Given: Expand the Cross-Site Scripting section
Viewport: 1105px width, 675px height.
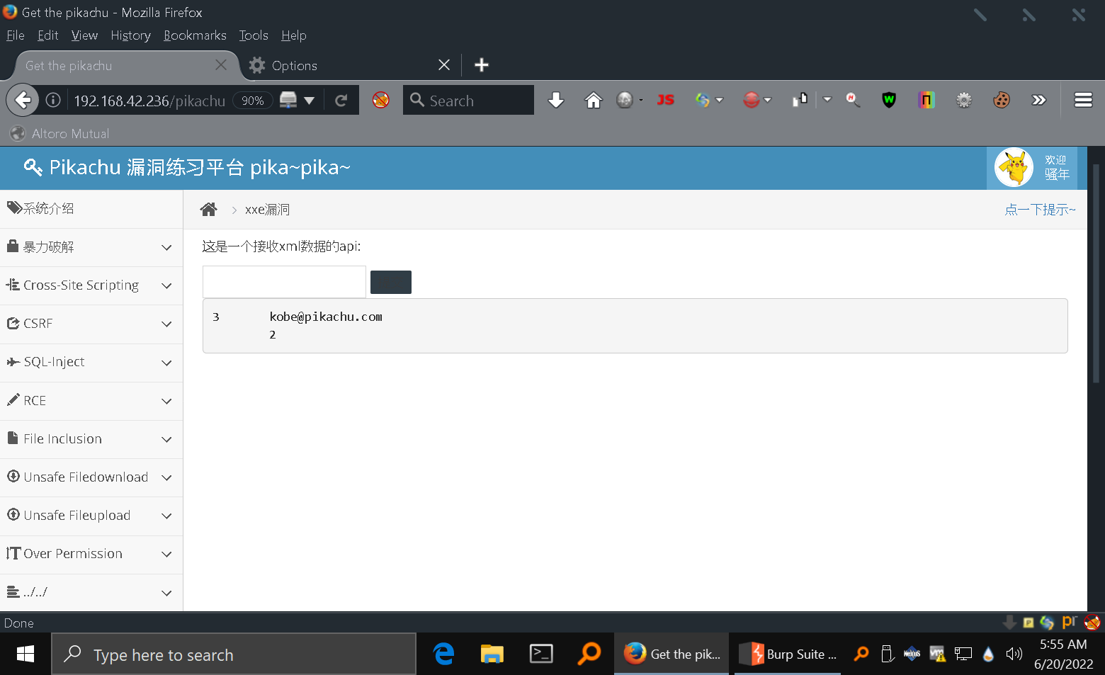Looking at the screenshot, I should (91, 285).
